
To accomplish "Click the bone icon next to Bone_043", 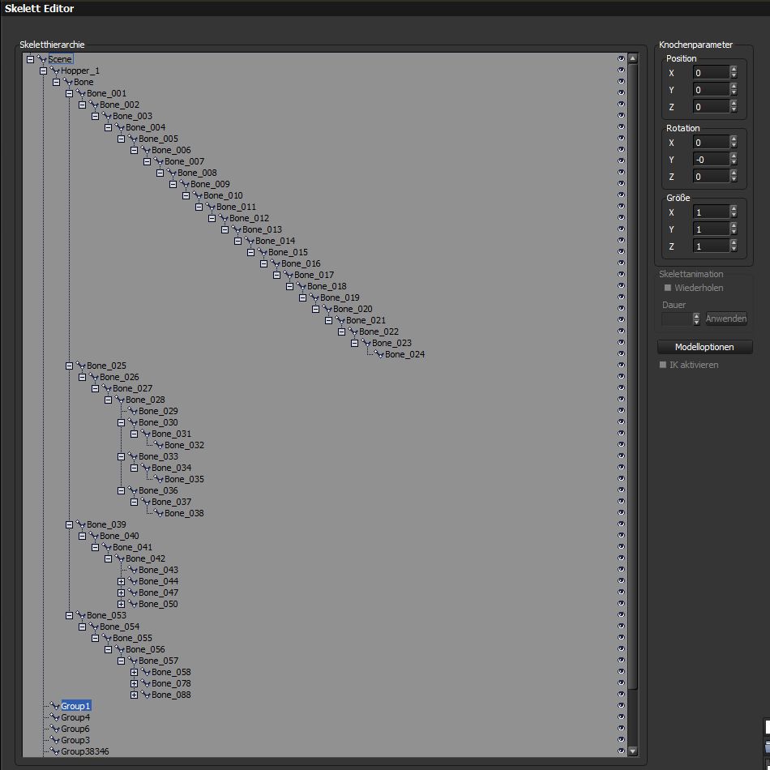I will (x=133, y=570).
